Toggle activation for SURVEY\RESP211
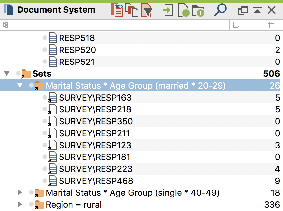 (x=45, y=133)
